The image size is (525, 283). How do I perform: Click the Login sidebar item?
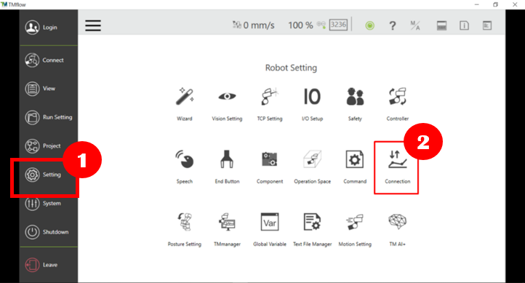49,28
